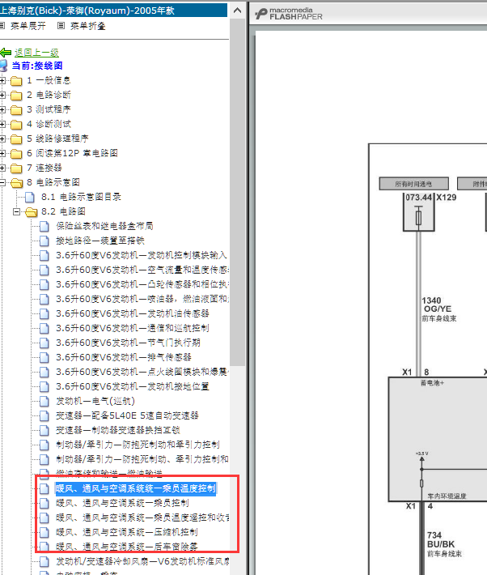Click the 上海别克-荣御-2005年款 title bar
Screen dimensions: 487x575
113,11
